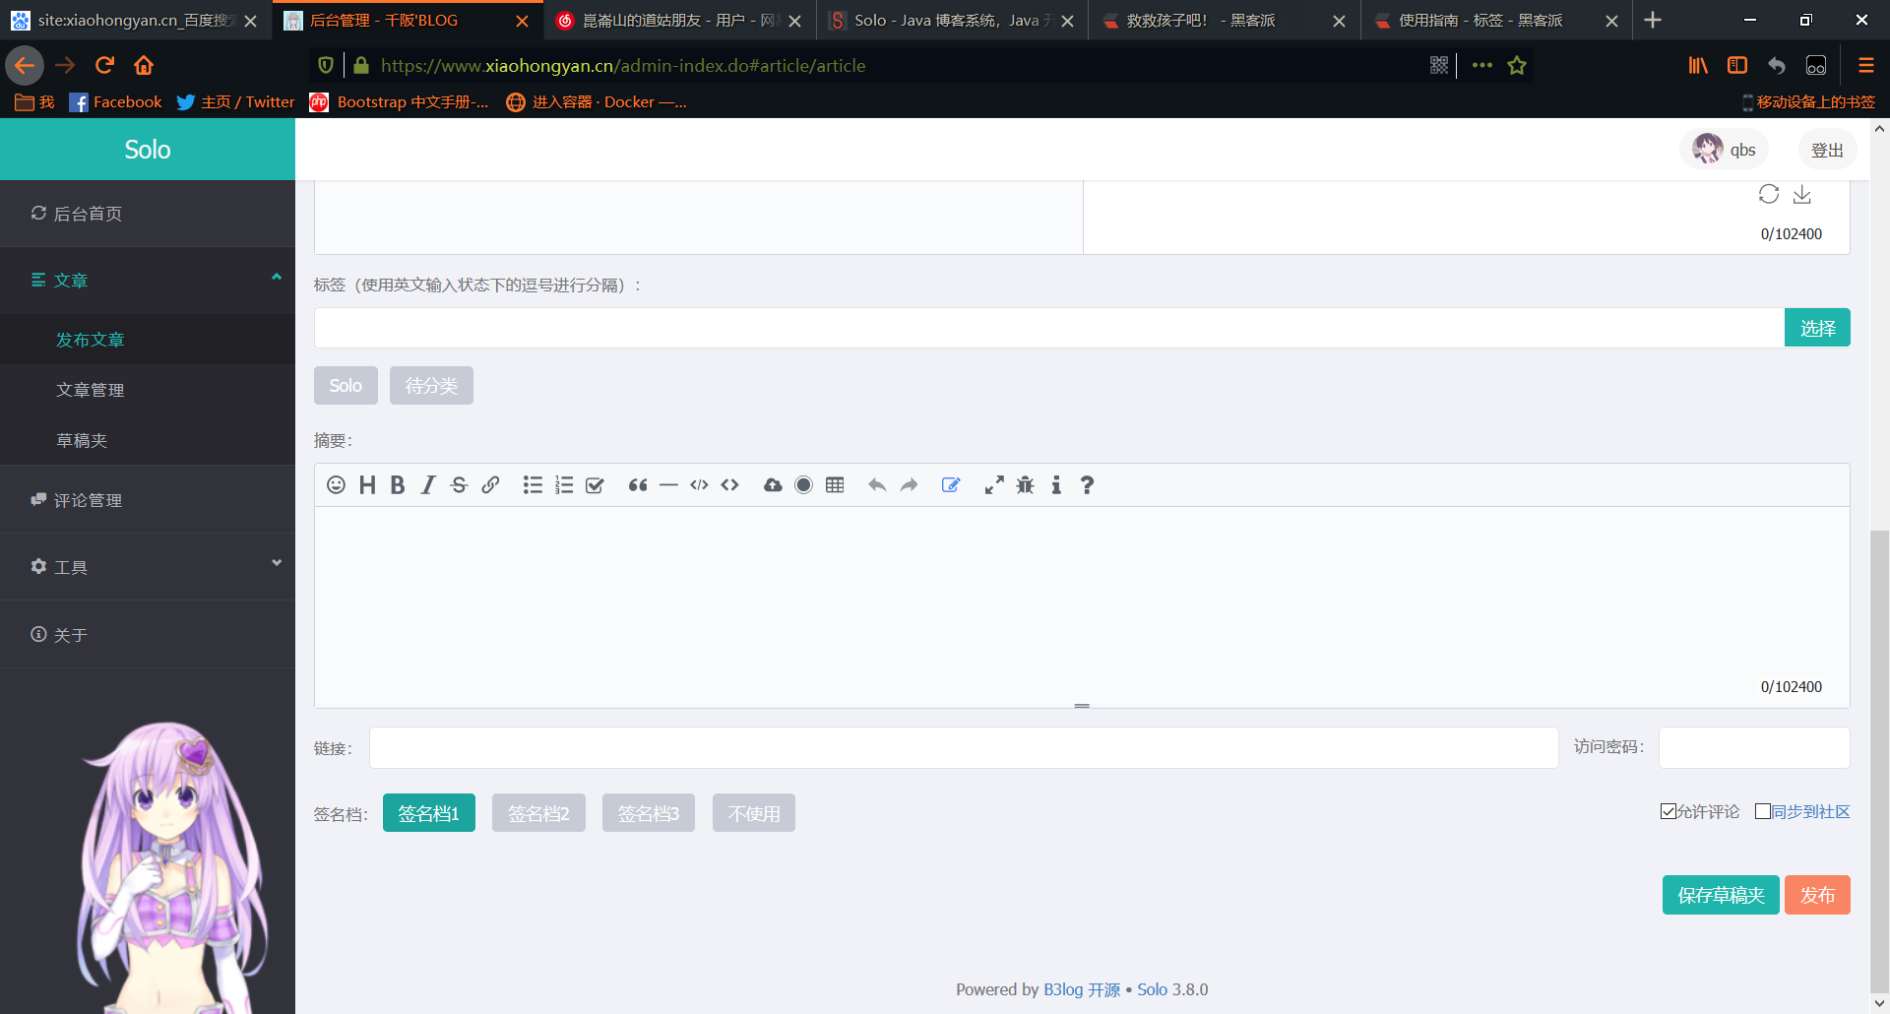Click the 发布 publish button

pyautogui.click(x=1817, y=895)
